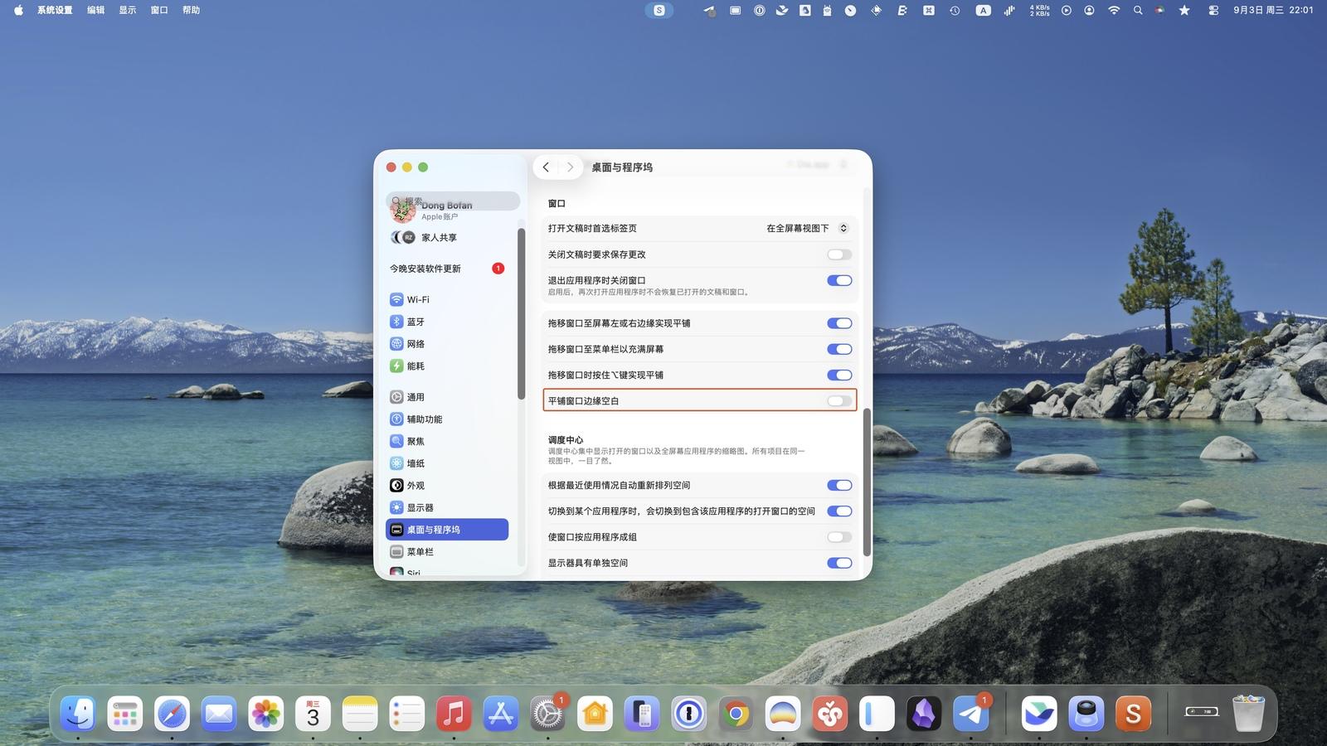Go back using the back chevron
The image size is (1327, 746).
tap(546, 167)
